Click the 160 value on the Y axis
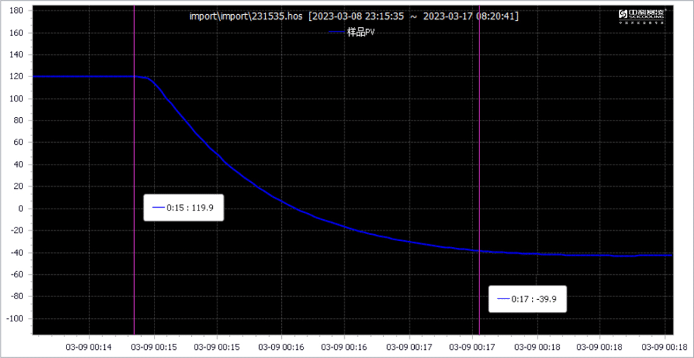The height and width of the screenshot is (358, 694). pyautogui.click(x=16, y=32)
